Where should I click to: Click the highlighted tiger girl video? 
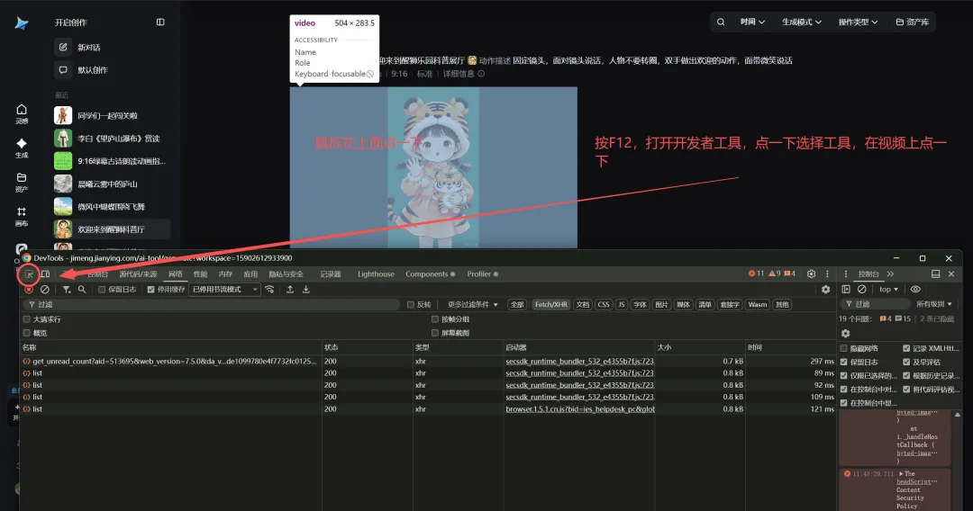coord(433,167)
